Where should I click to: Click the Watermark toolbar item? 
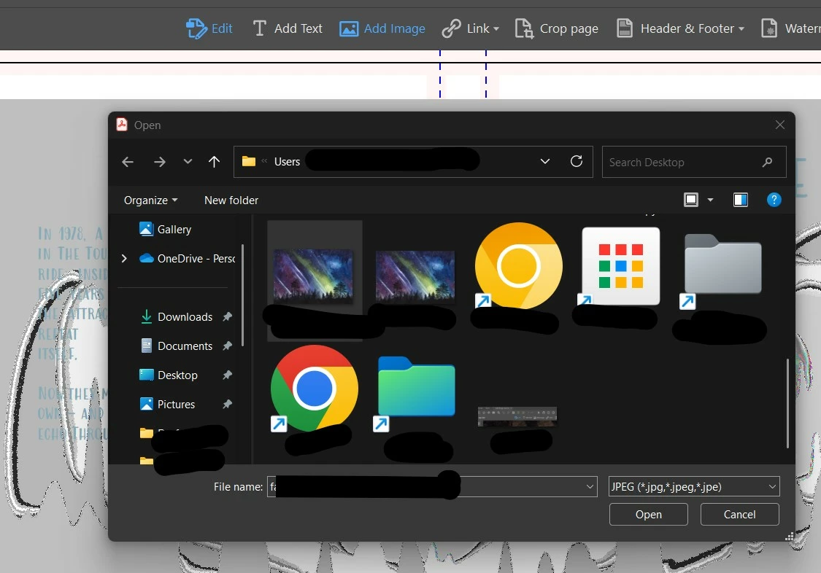[x=790, y=28]
